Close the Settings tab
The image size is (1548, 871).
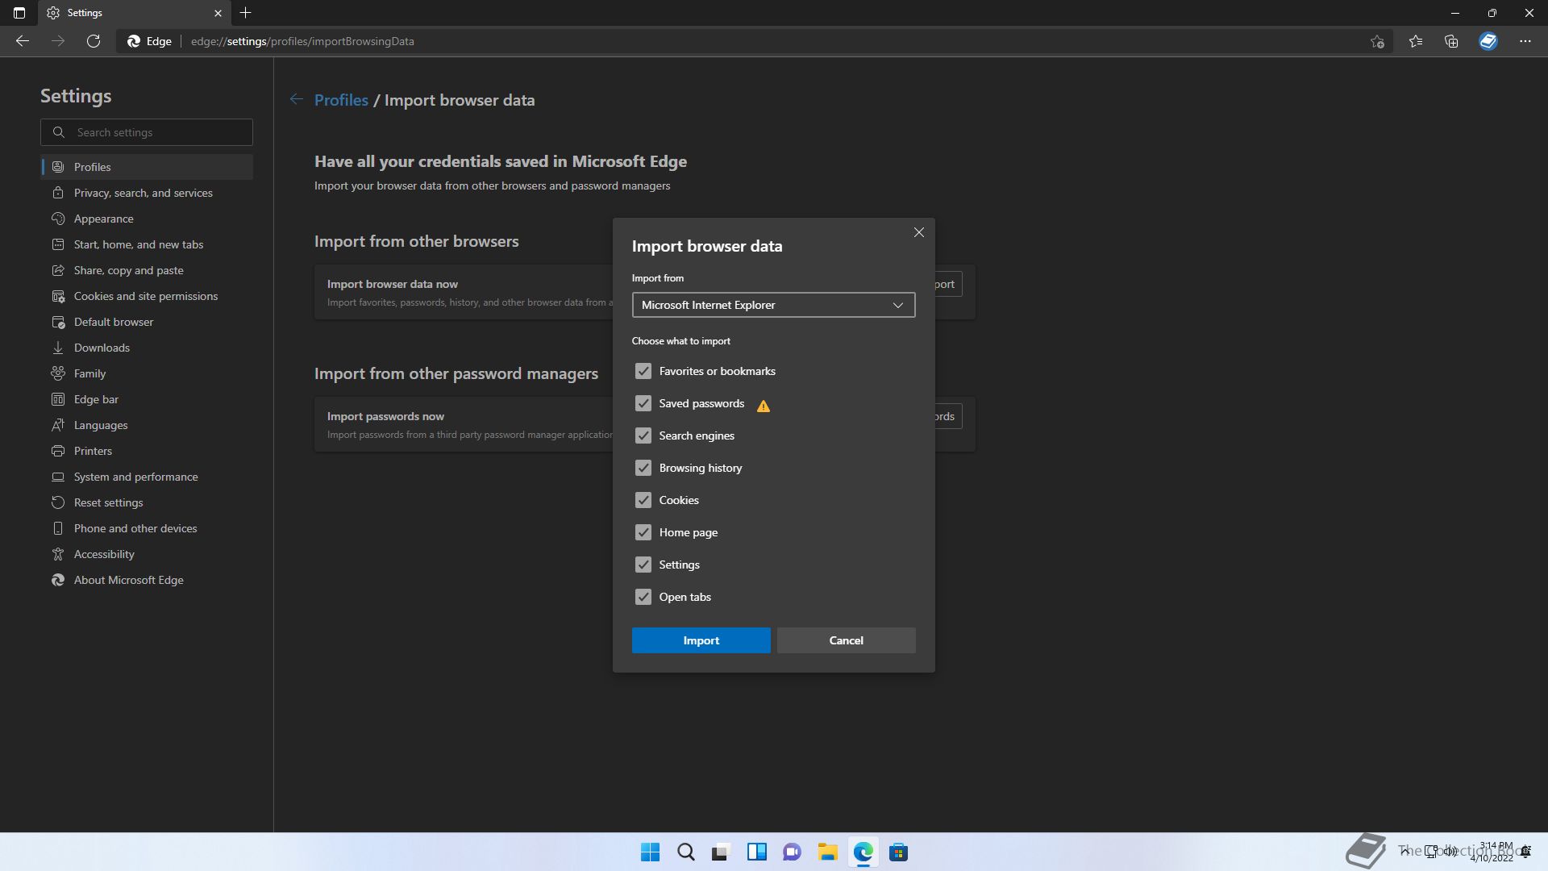[x=218, y=13]
